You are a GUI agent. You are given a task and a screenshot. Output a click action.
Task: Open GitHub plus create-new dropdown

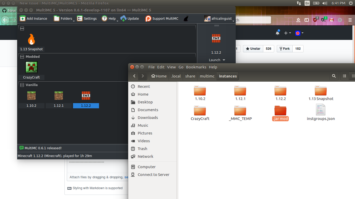click(x=287, y=33)
